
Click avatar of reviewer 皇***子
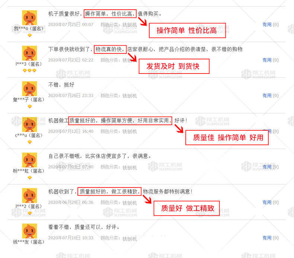[29, 89]
